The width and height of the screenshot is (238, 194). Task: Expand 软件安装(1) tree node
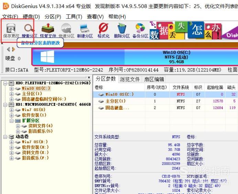click(11, 115)
